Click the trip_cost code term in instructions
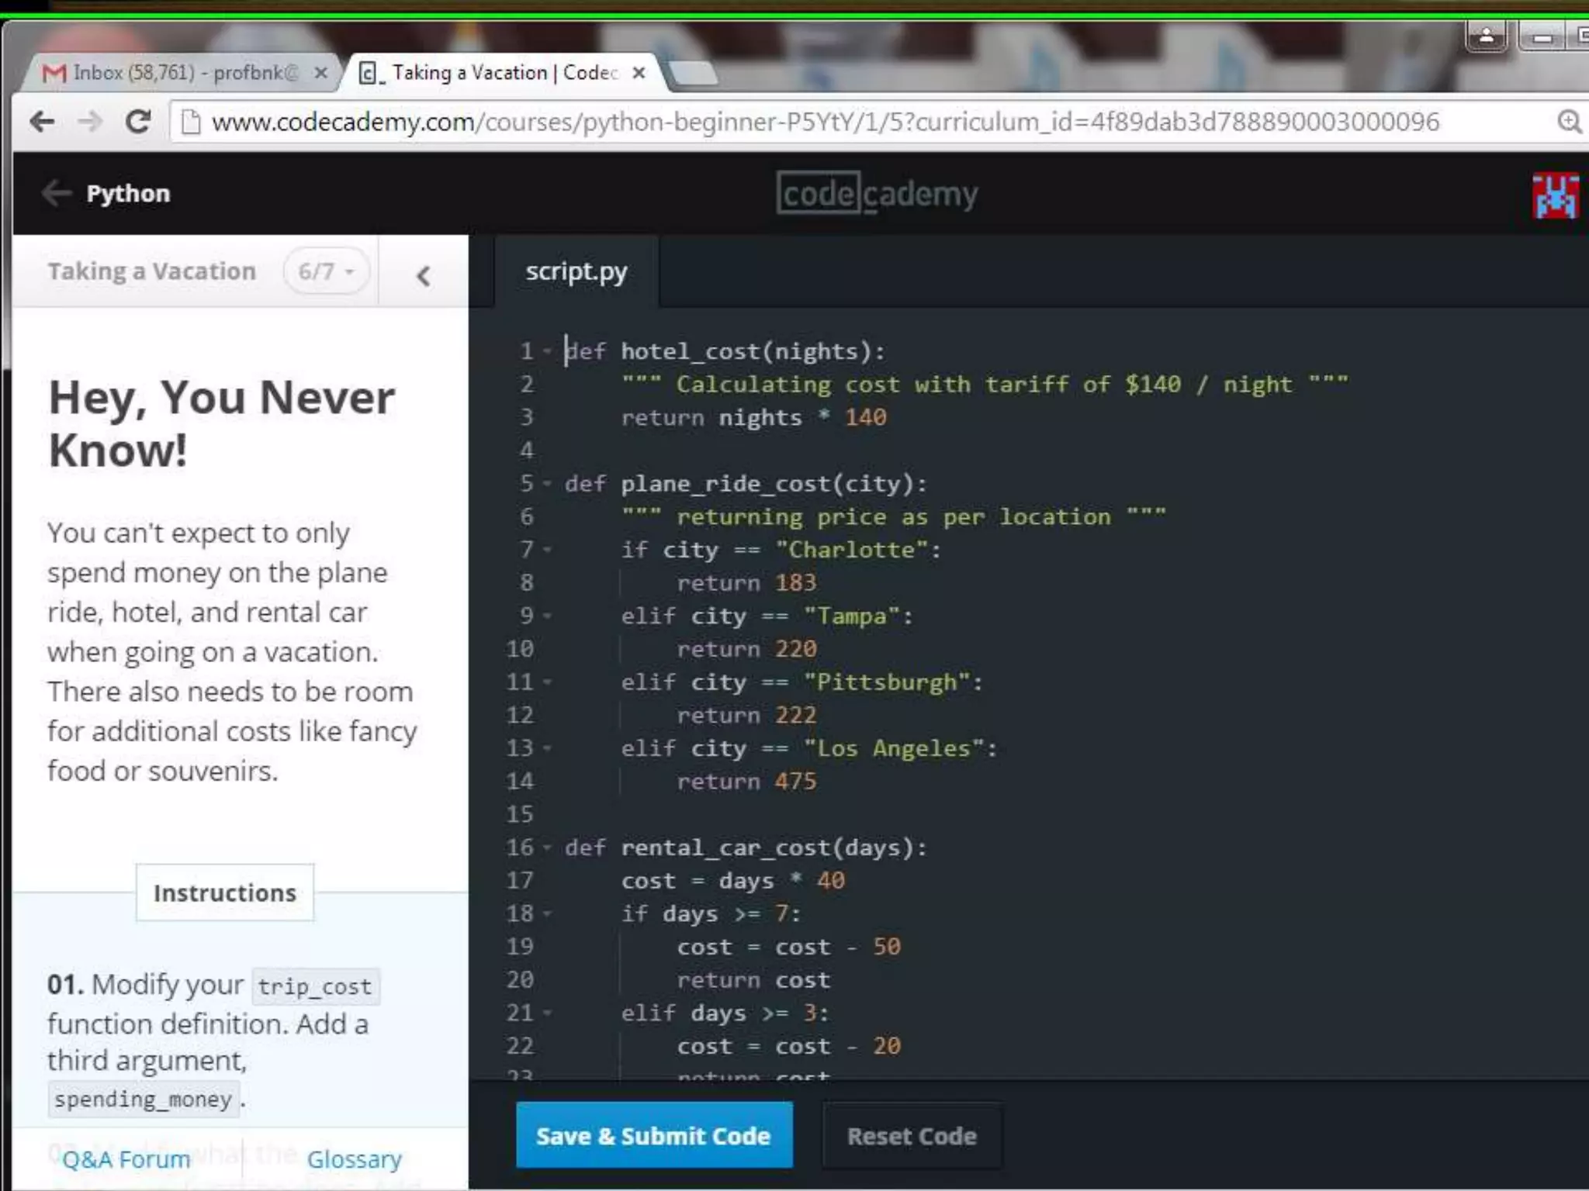This screenshot has width=1589, height=1191. [315, 986]
